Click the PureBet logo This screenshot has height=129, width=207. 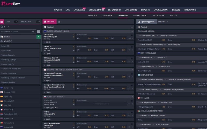[x=11, y=4]
